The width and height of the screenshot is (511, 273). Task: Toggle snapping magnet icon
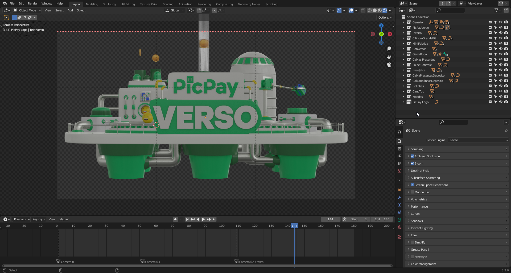tap(199, 10)
